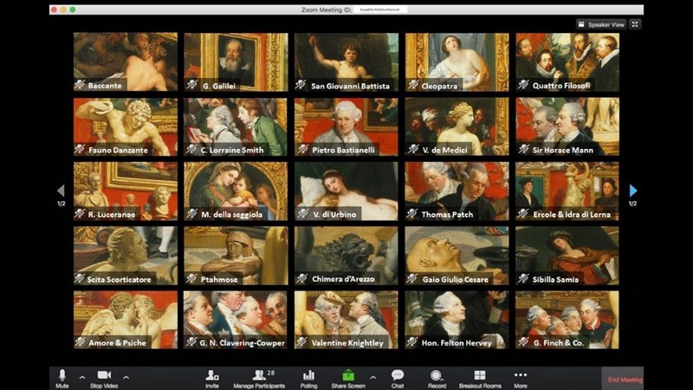Click muted mic icon on G. Galilei tile
Viewport: 693px width, 390px height.
point(191,84)
